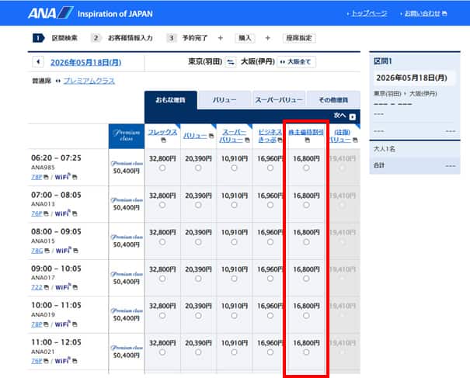Click the ビジネスきっぷ column header link
The image size is (470, 378).
tap(270, 137)
